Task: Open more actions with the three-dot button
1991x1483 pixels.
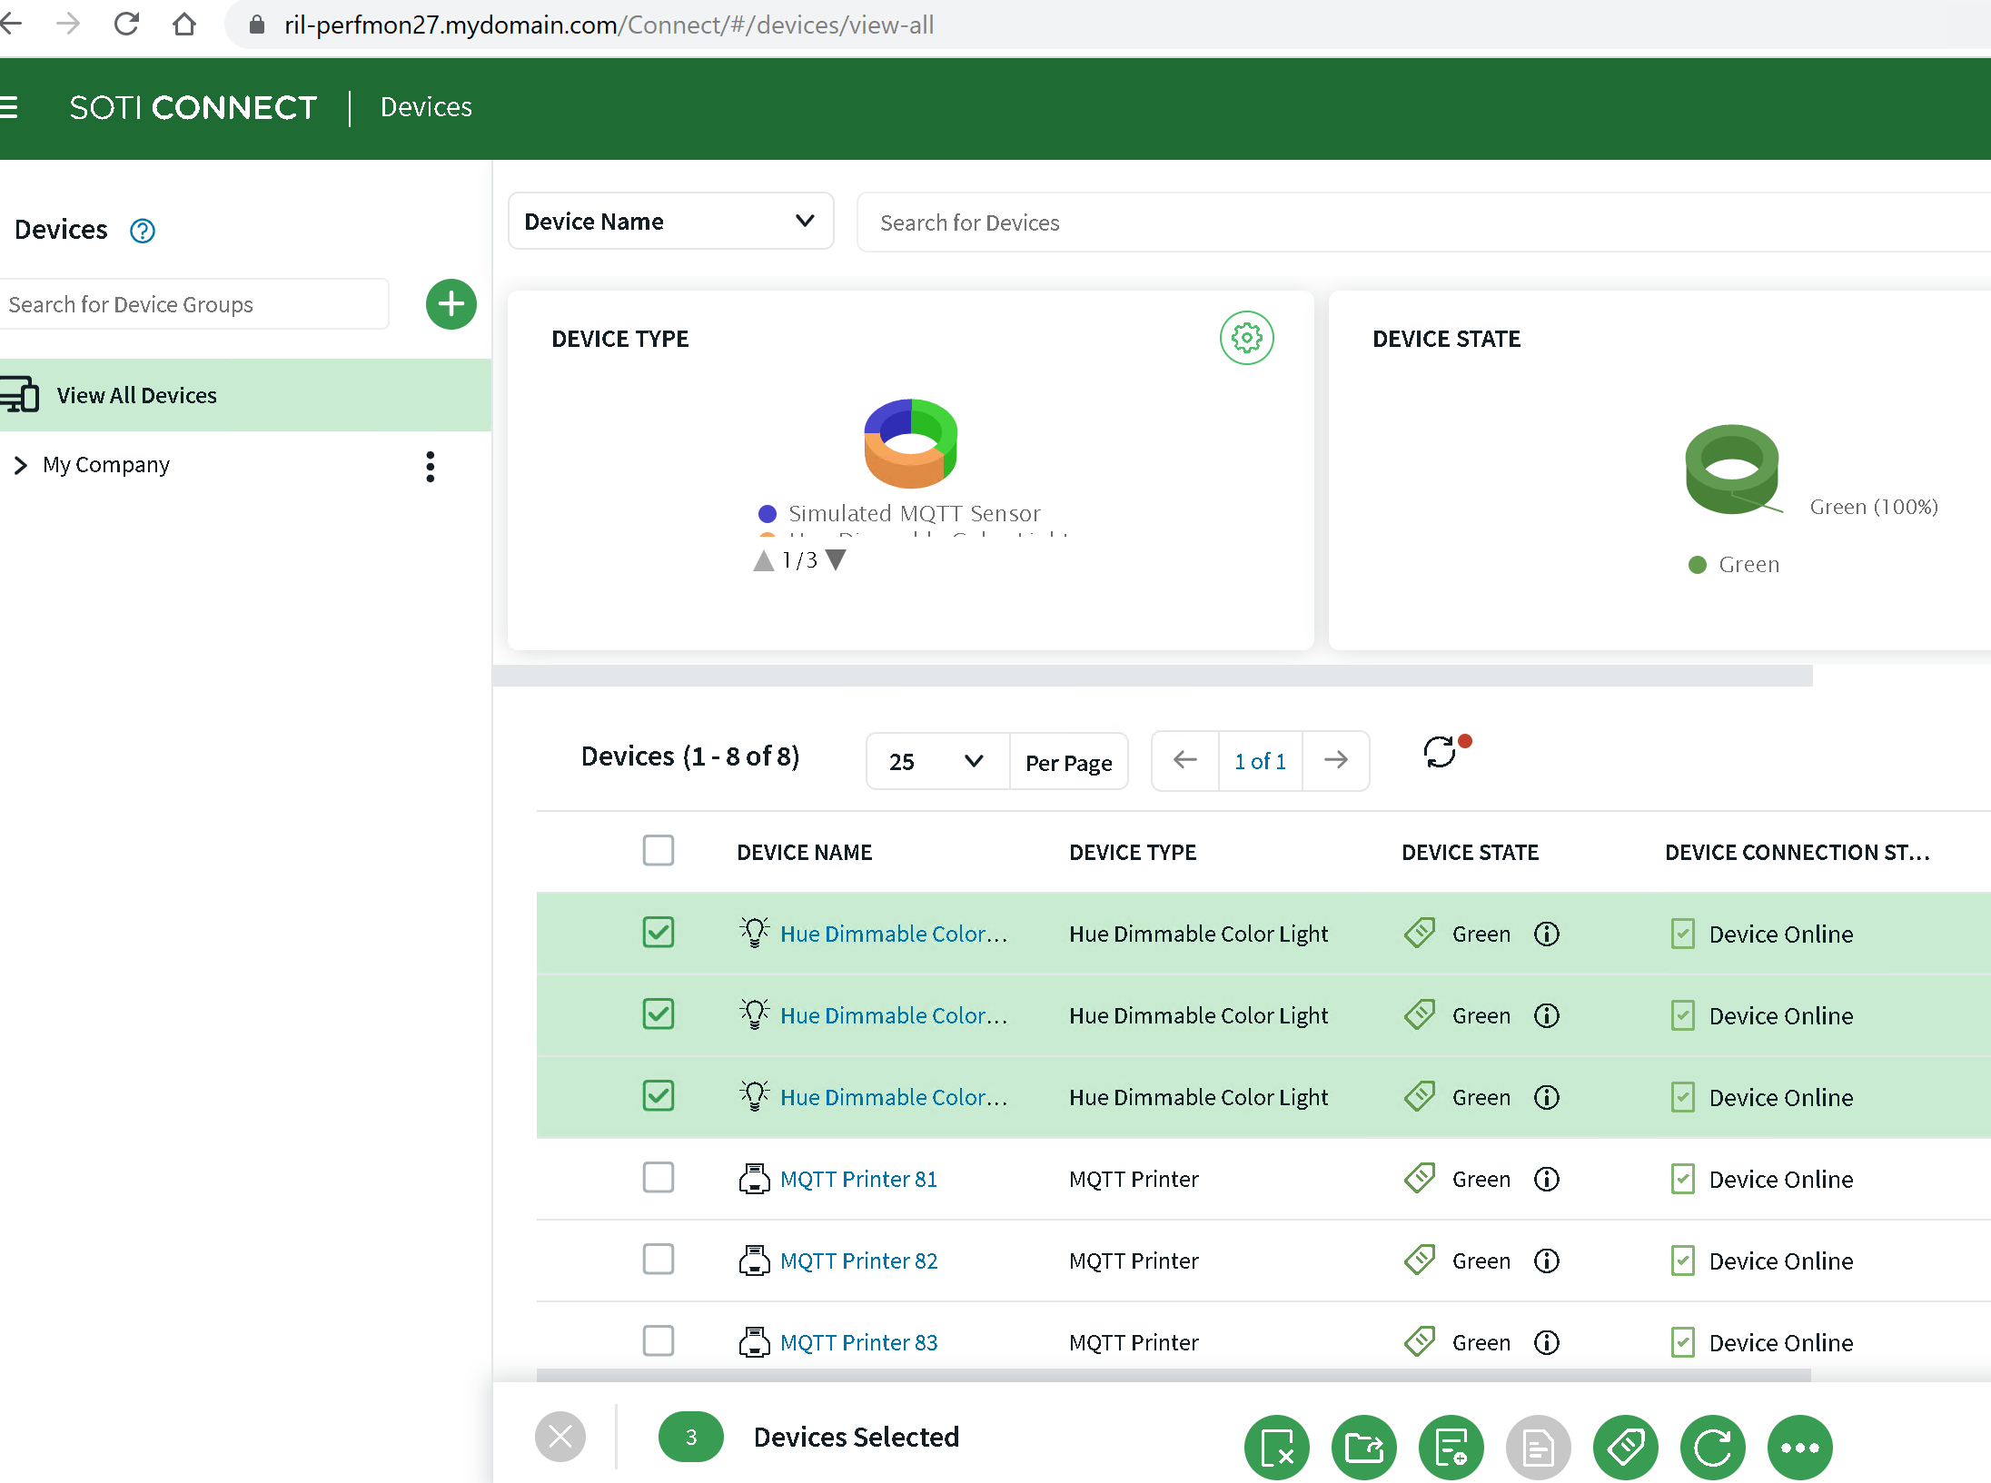Action: click(1800, 1448)
